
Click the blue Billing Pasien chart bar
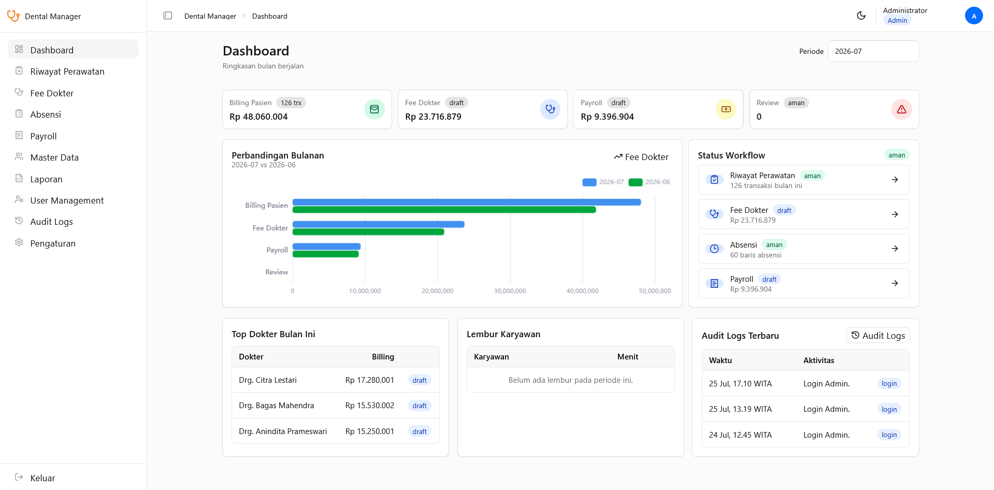pyautogui.click(x=467, y=202)
